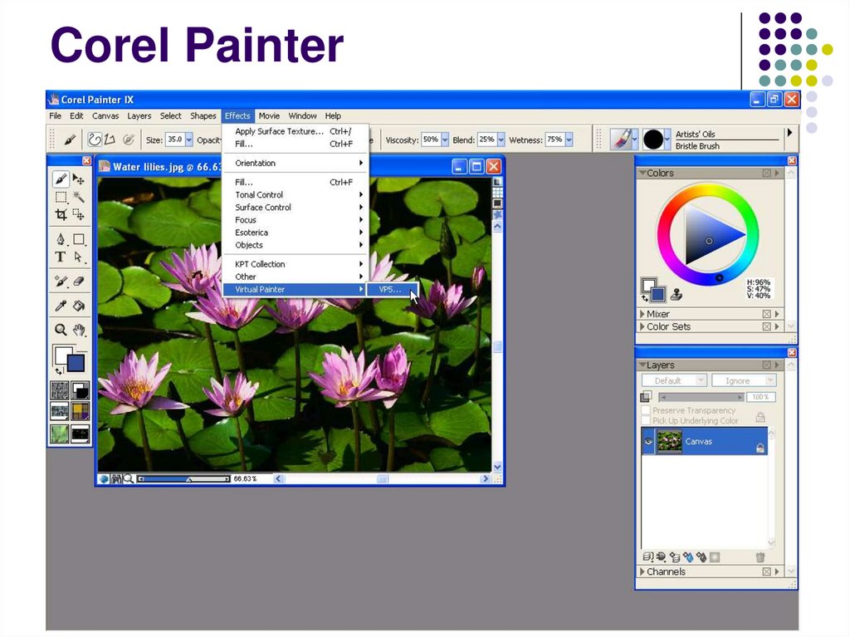Image resolution: width=850 pixels, height=637 pixels.
Task: Open KPT Collection submenu
Action: pos(296,264)
